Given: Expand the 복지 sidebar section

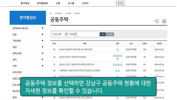Looking at the screenshot, I should coord(42,59).
